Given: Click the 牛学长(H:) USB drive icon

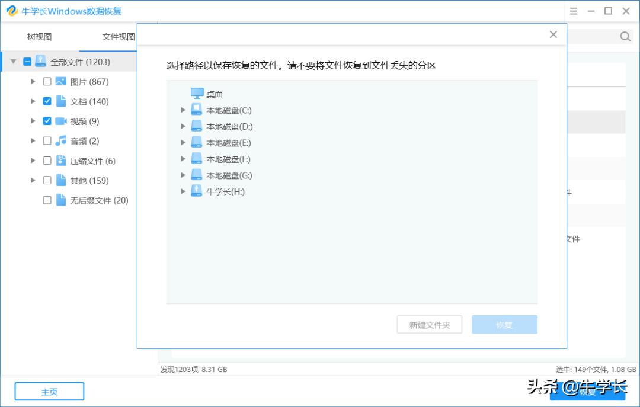Looking at the screenshot, I should [x=196, y=191].
